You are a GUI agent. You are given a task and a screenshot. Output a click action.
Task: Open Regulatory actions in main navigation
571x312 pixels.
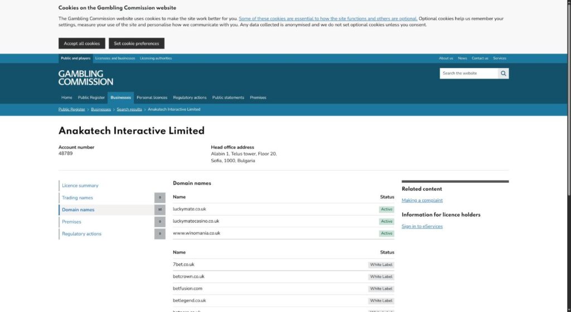[x=190, y=97]
